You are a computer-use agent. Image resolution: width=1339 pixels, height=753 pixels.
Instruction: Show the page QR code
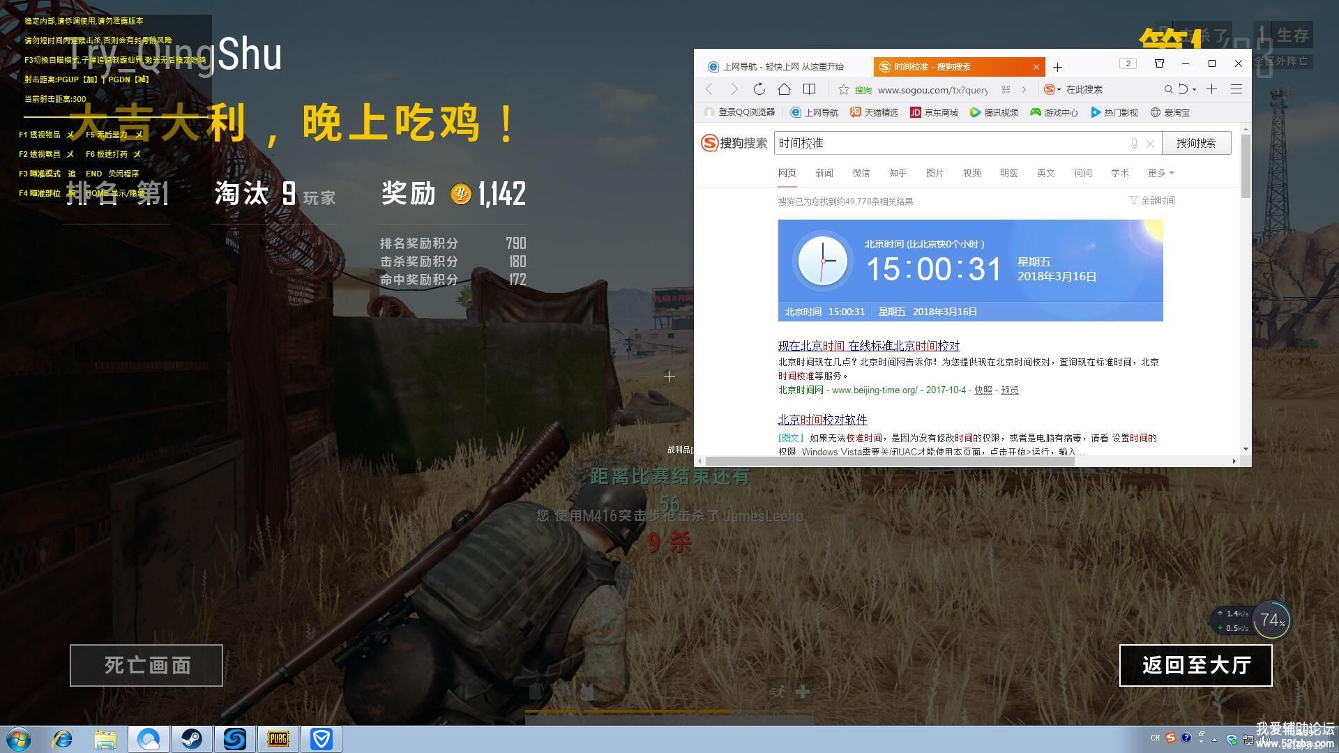(x=1006, y=89)
